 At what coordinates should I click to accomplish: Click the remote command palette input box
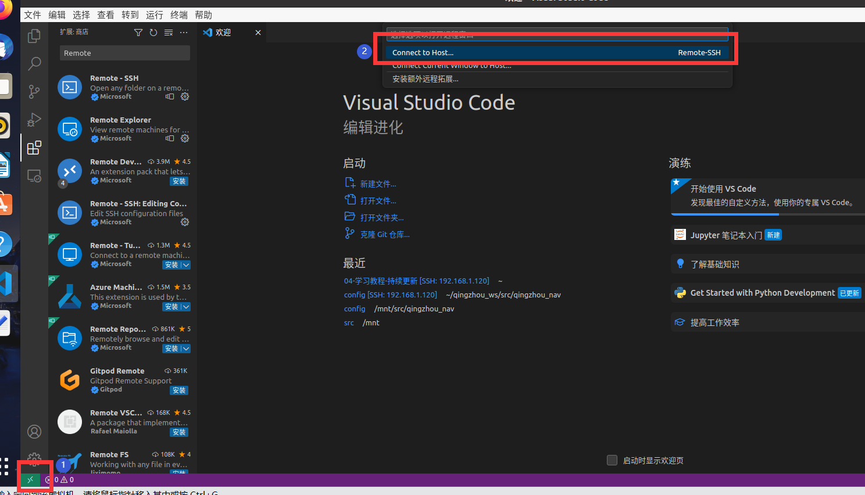557,34
